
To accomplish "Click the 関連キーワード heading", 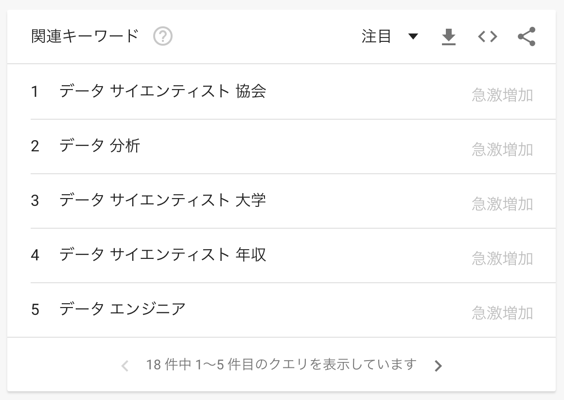I will pyautogui.click(x=85, y=36).
